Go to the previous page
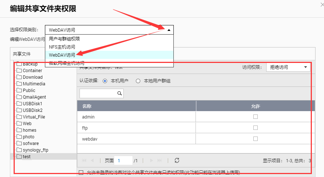The image size is (324, 177). [x=92, y=160]
